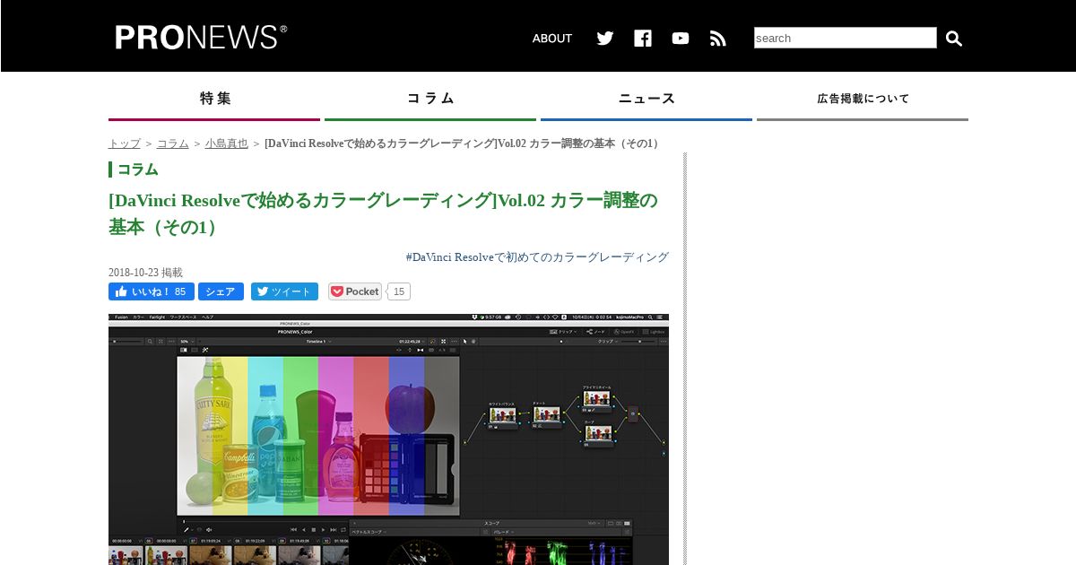Screen dimensions: 1076x565
Task: Open the PRONEWS Twitter icon in header
Action: point(605,39)
